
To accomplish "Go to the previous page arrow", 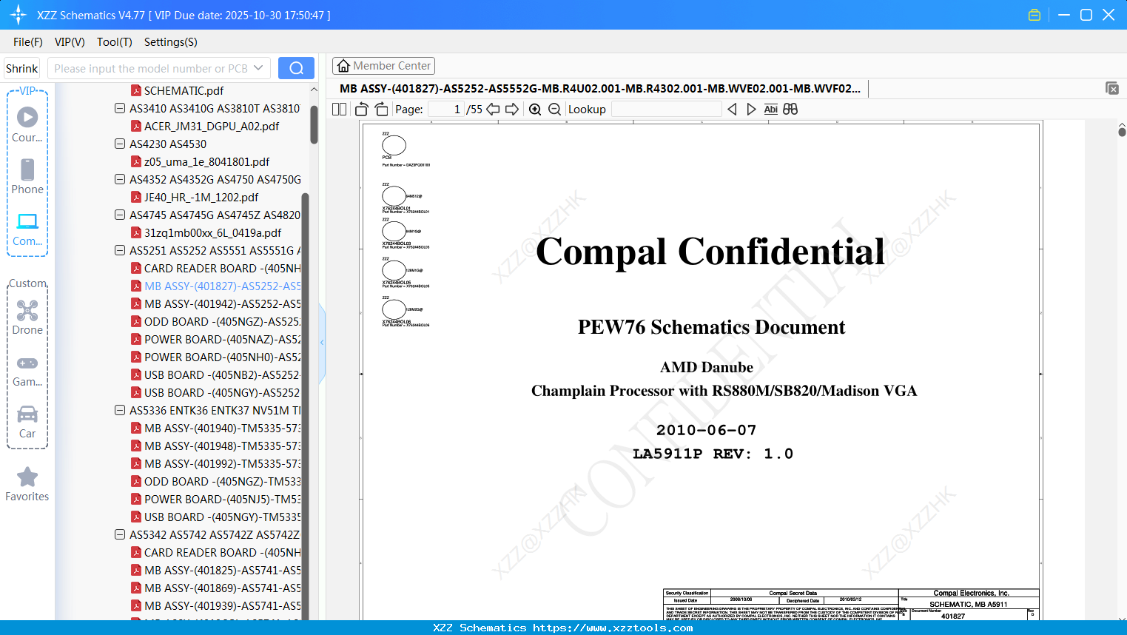I will (x=493, y=110).
